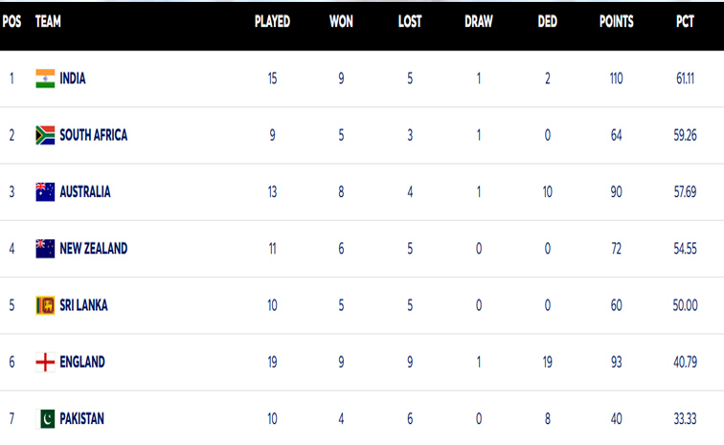This screenshot has height=445, width=724.
Task: Select England's points value 93
Action: [x=617, y=363]
